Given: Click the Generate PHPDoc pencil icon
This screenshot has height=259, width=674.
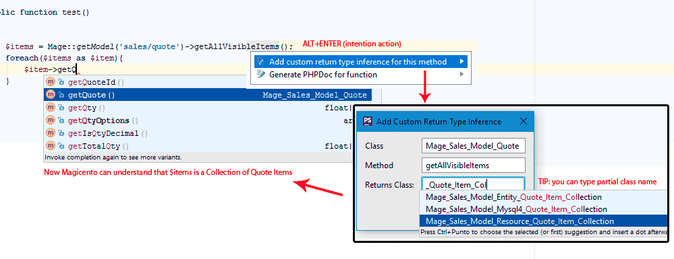Looking at the screenshot, I should [261, 74].
